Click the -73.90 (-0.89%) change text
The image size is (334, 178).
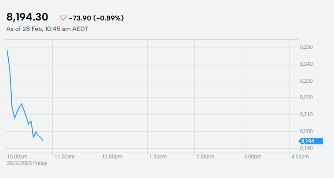96,18
